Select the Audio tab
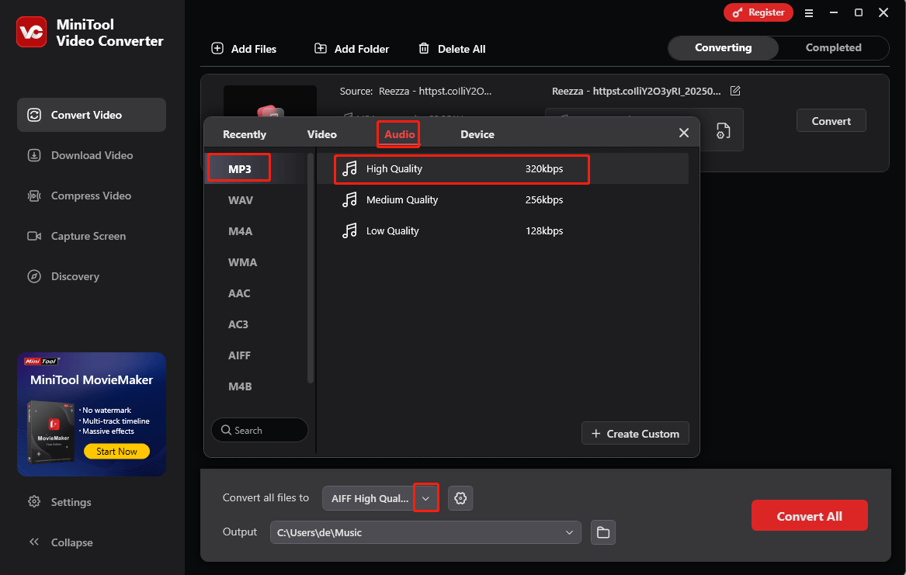 [x=399, y=134]
